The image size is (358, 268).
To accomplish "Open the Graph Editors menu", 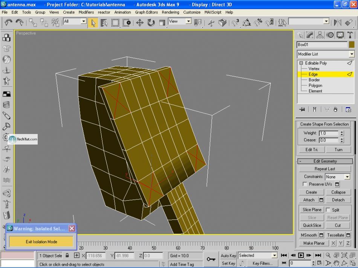I will coord(146,12).
